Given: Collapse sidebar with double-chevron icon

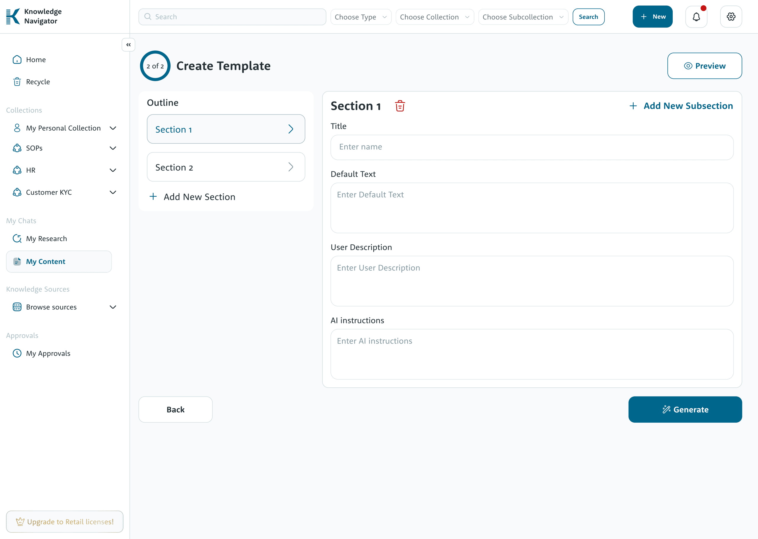Looking at the screenshot, I should [x=129, y=44].
